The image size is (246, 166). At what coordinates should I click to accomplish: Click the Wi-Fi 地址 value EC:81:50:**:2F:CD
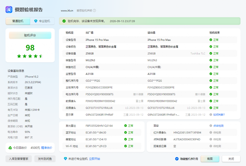(x=96, y=146)
